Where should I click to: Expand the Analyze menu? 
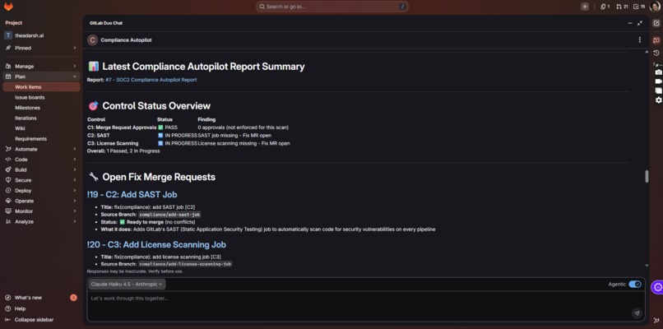(x=40, y=221)
